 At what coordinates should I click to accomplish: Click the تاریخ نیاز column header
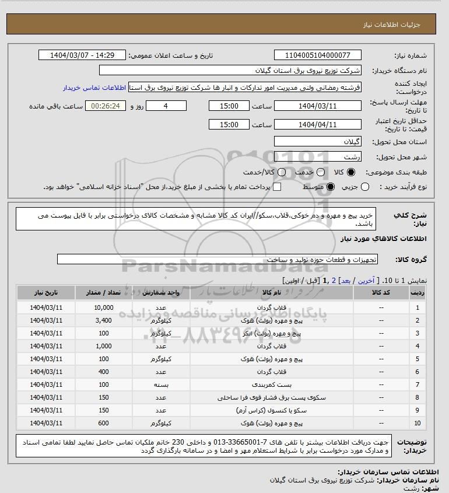(46, 292)
